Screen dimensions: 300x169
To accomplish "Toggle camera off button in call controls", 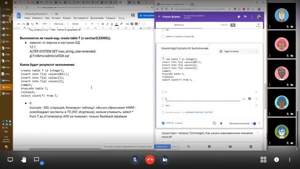I will 165,160.
